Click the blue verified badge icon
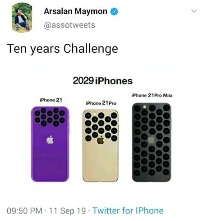Screen dimensions: 203x221 114,12
